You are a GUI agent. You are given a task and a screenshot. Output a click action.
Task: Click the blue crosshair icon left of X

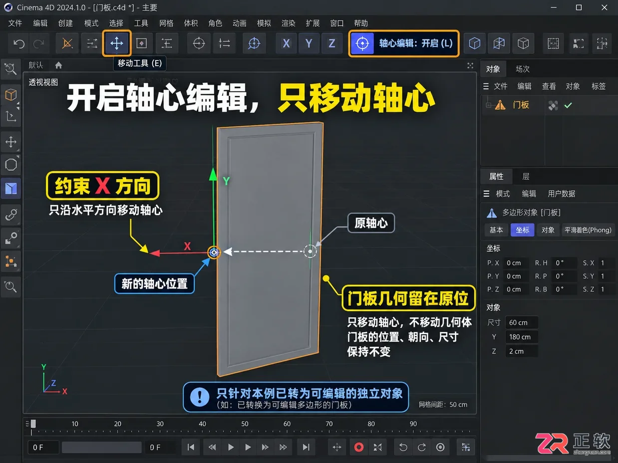(254, 43)
